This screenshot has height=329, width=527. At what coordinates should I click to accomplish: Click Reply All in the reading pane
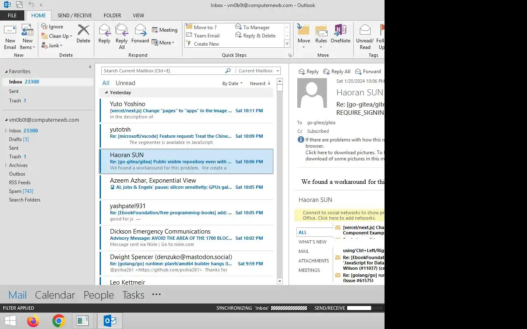337,72
